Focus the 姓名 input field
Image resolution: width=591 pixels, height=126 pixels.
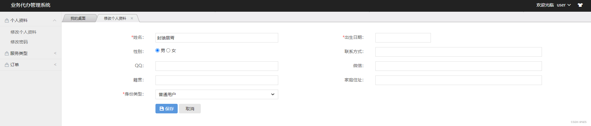217,38
